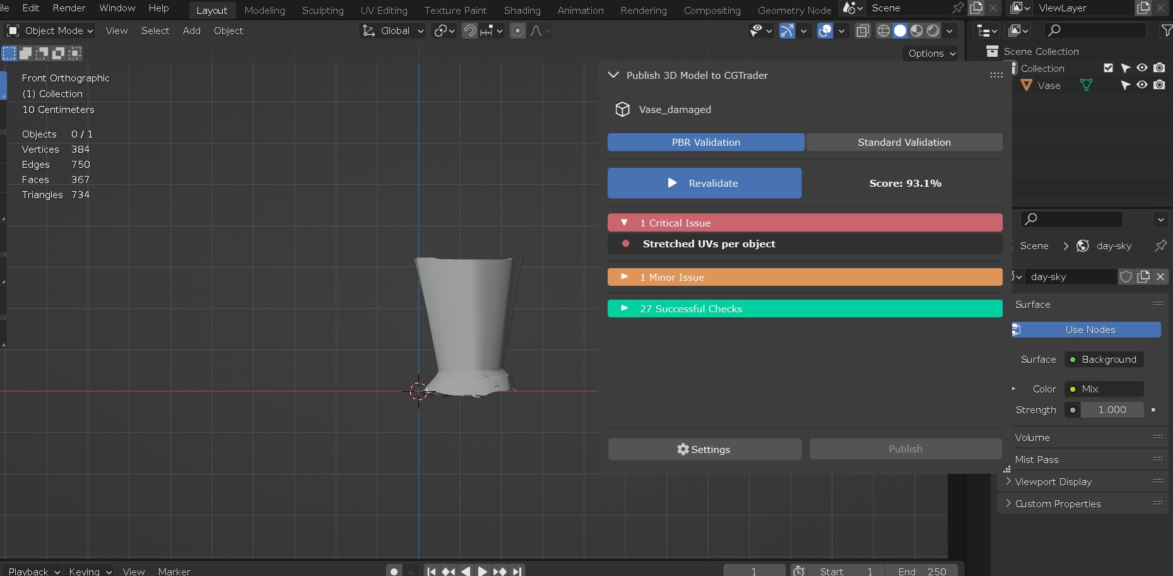Switch to solid viewport shading
Viewport: 1173px width, 576px height.
tap(900, 30)
